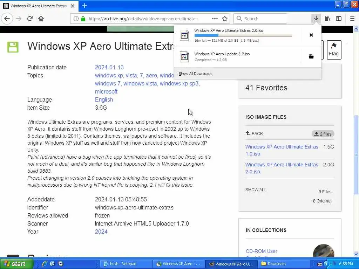The image size is (359, 269).
Task: Reload the current page
Action: point(30,19)
